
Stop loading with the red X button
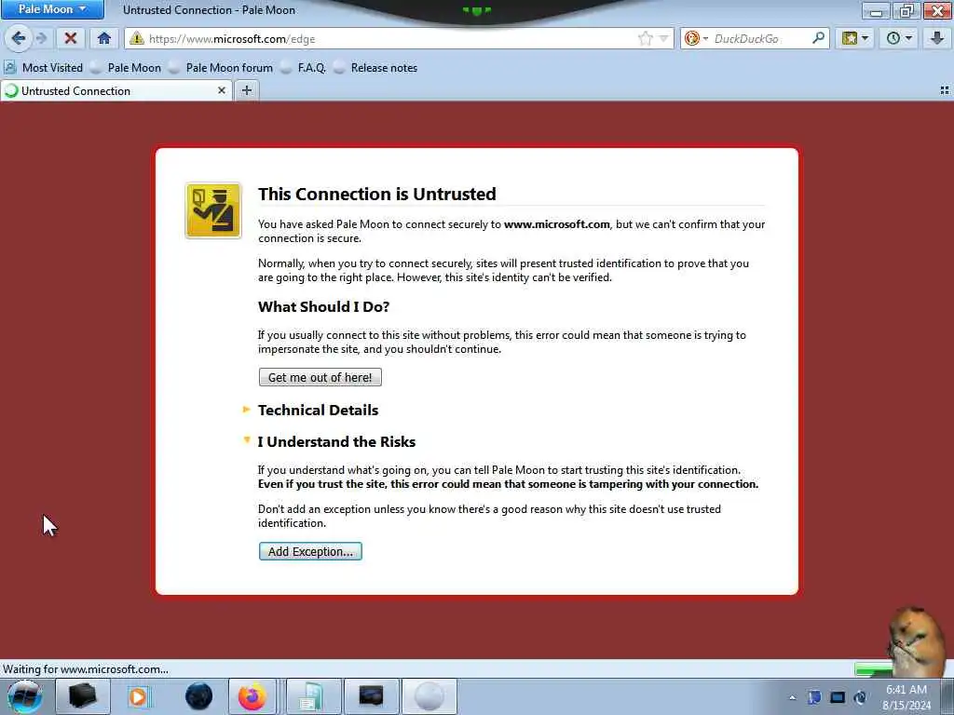click(x=71, y=38)
